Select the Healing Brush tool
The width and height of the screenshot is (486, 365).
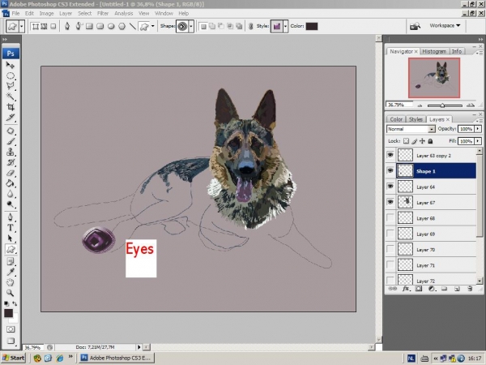point(11,131)
